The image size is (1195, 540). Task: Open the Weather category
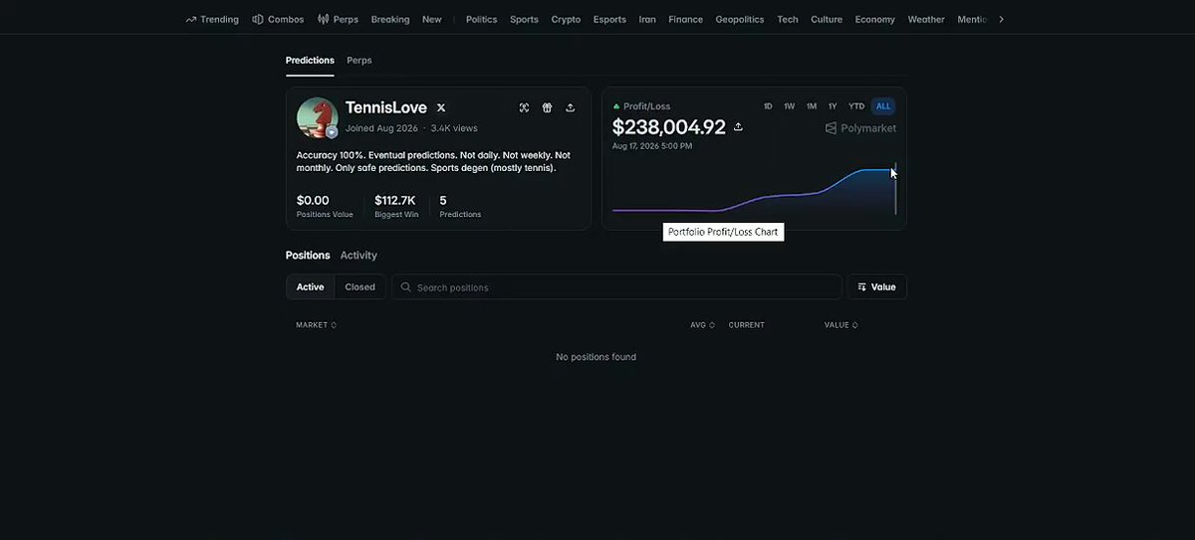(x=926, y=19)
